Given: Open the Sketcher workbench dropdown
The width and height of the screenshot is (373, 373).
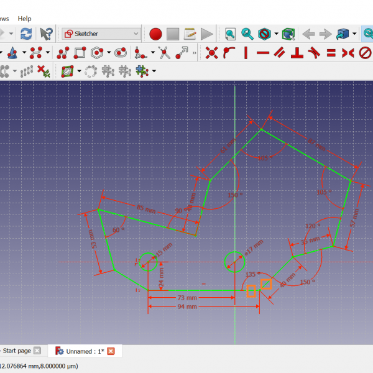Looking at the screenshot, I should [101, 34].
